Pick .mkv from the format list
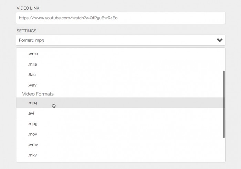241x169 pixels. click(x=32, y=155)
